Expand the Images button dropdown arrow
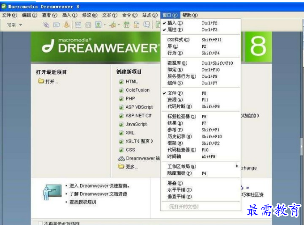Screen dimensions: 304x225 point(105,25)
